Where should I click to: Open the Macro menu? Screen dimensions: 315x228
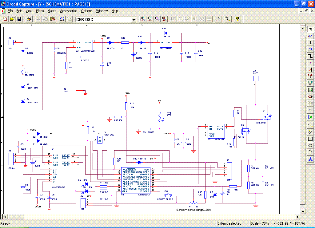52,11
